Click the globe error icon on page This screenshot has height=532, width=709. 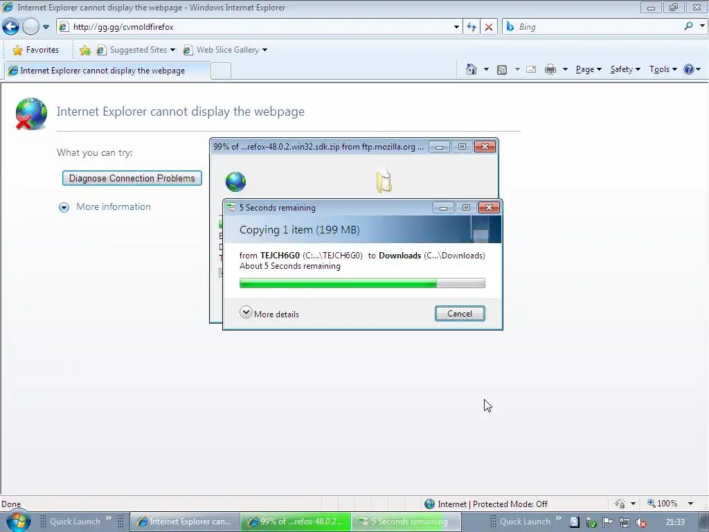[x=31, y=114]
